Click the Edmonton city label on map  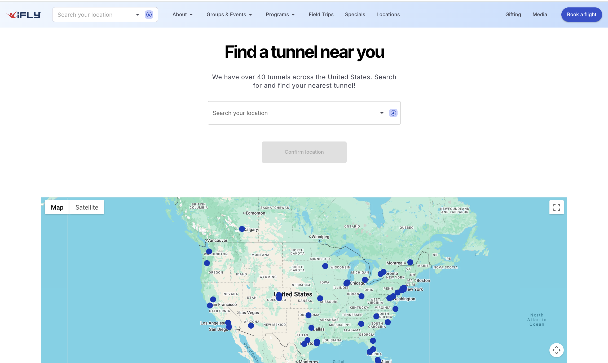coord(255,213)
